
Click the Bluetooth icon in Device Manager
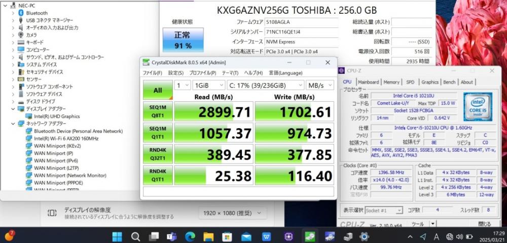point(21,13)
